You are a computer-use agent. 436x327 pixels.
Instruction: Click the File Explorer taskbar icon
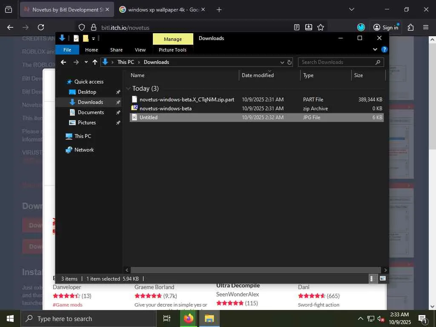pyautogui.click(x=209, y=318)
